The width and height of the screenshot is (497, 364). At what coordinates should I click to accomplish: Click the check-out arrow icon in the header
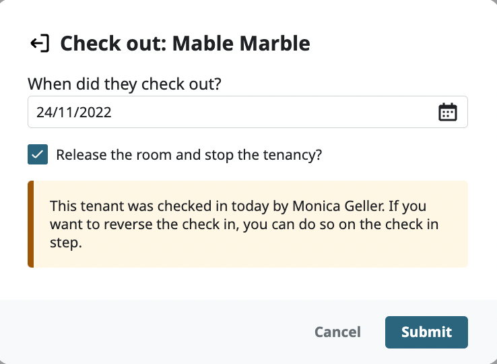40,44
